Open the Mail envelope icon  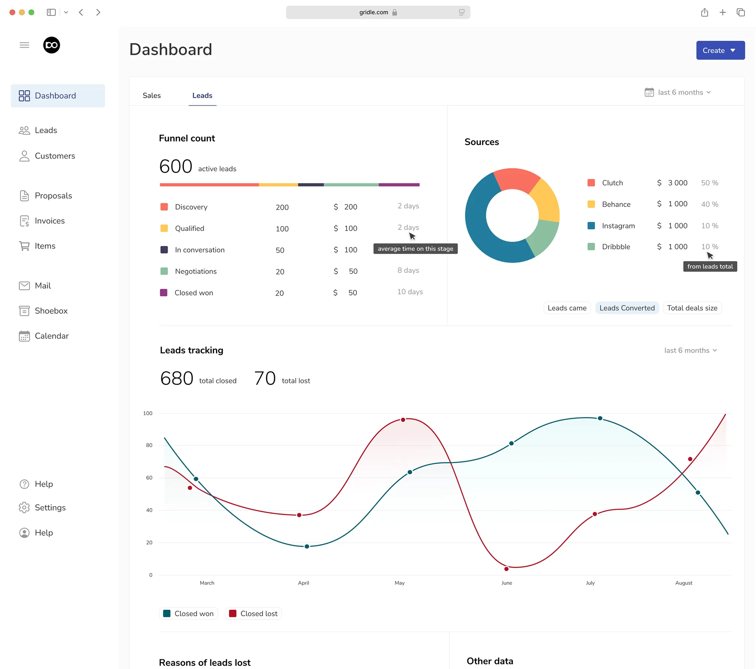[24, 286]
